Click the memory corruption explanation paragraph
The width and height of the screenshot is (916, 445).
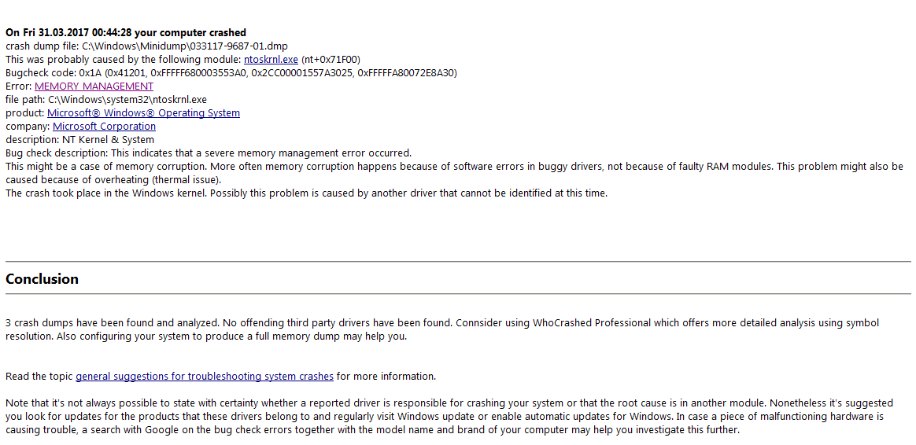pos(453,167)
